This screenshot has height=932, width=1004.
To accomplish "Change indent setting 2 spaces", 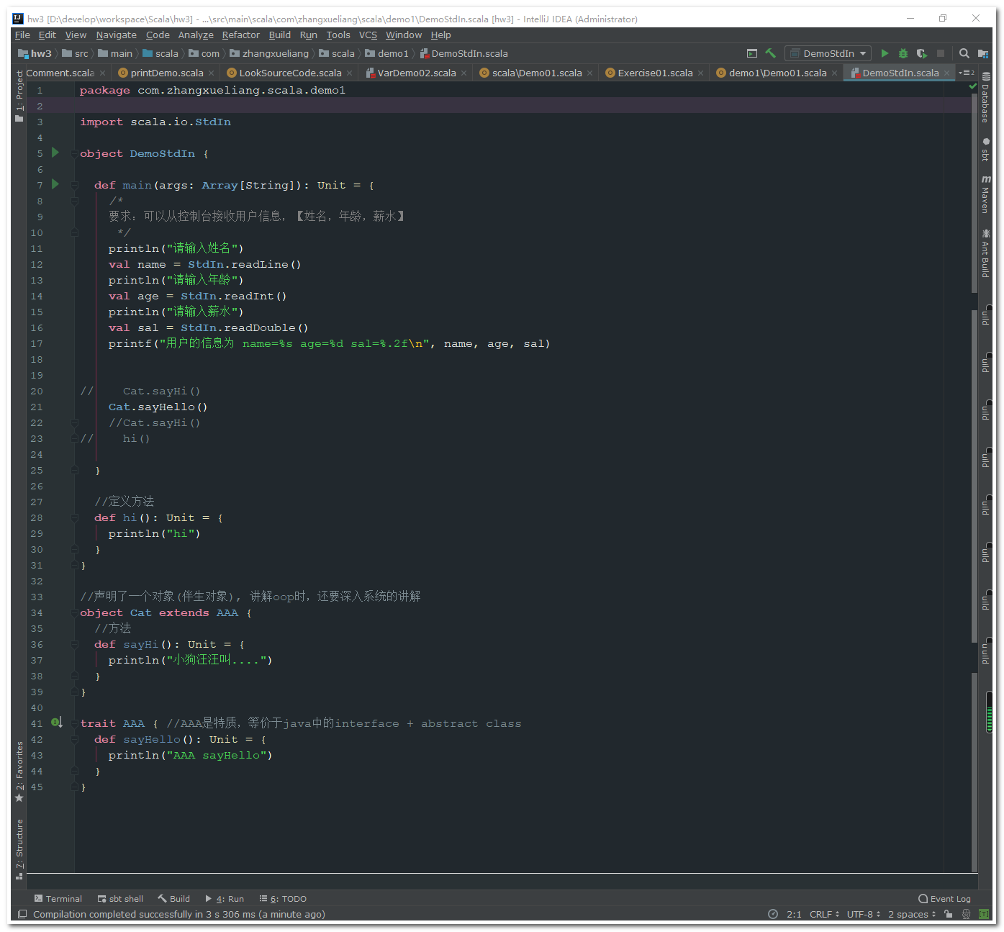I will (912, 914).
